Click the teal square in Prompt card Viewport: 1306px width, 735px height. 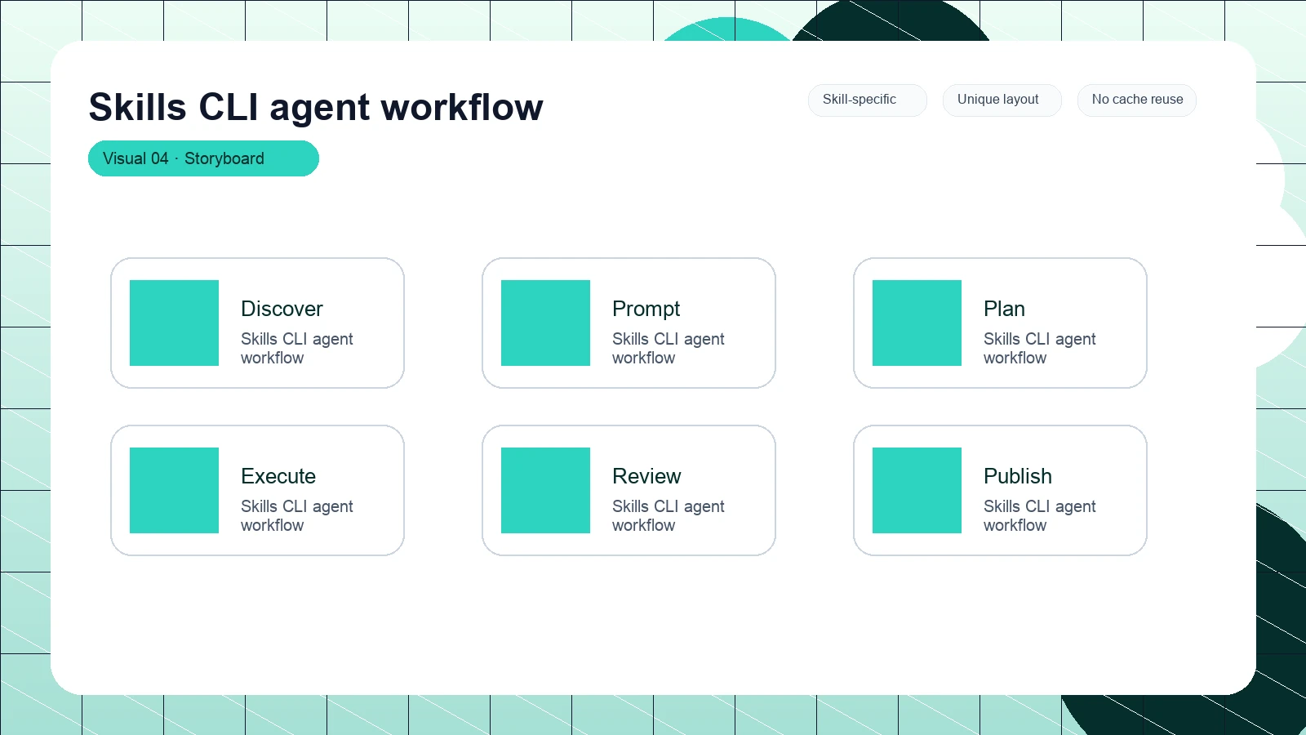[x=545, y=323]
